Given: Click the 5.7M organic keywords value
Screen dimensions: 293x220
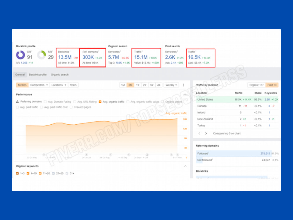Looking at the screenshot, I should point(113,57).
